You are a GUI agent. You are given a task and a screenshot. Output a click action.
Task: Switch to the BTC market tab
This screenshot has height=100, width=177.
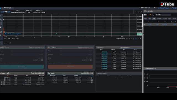[145, 19]
